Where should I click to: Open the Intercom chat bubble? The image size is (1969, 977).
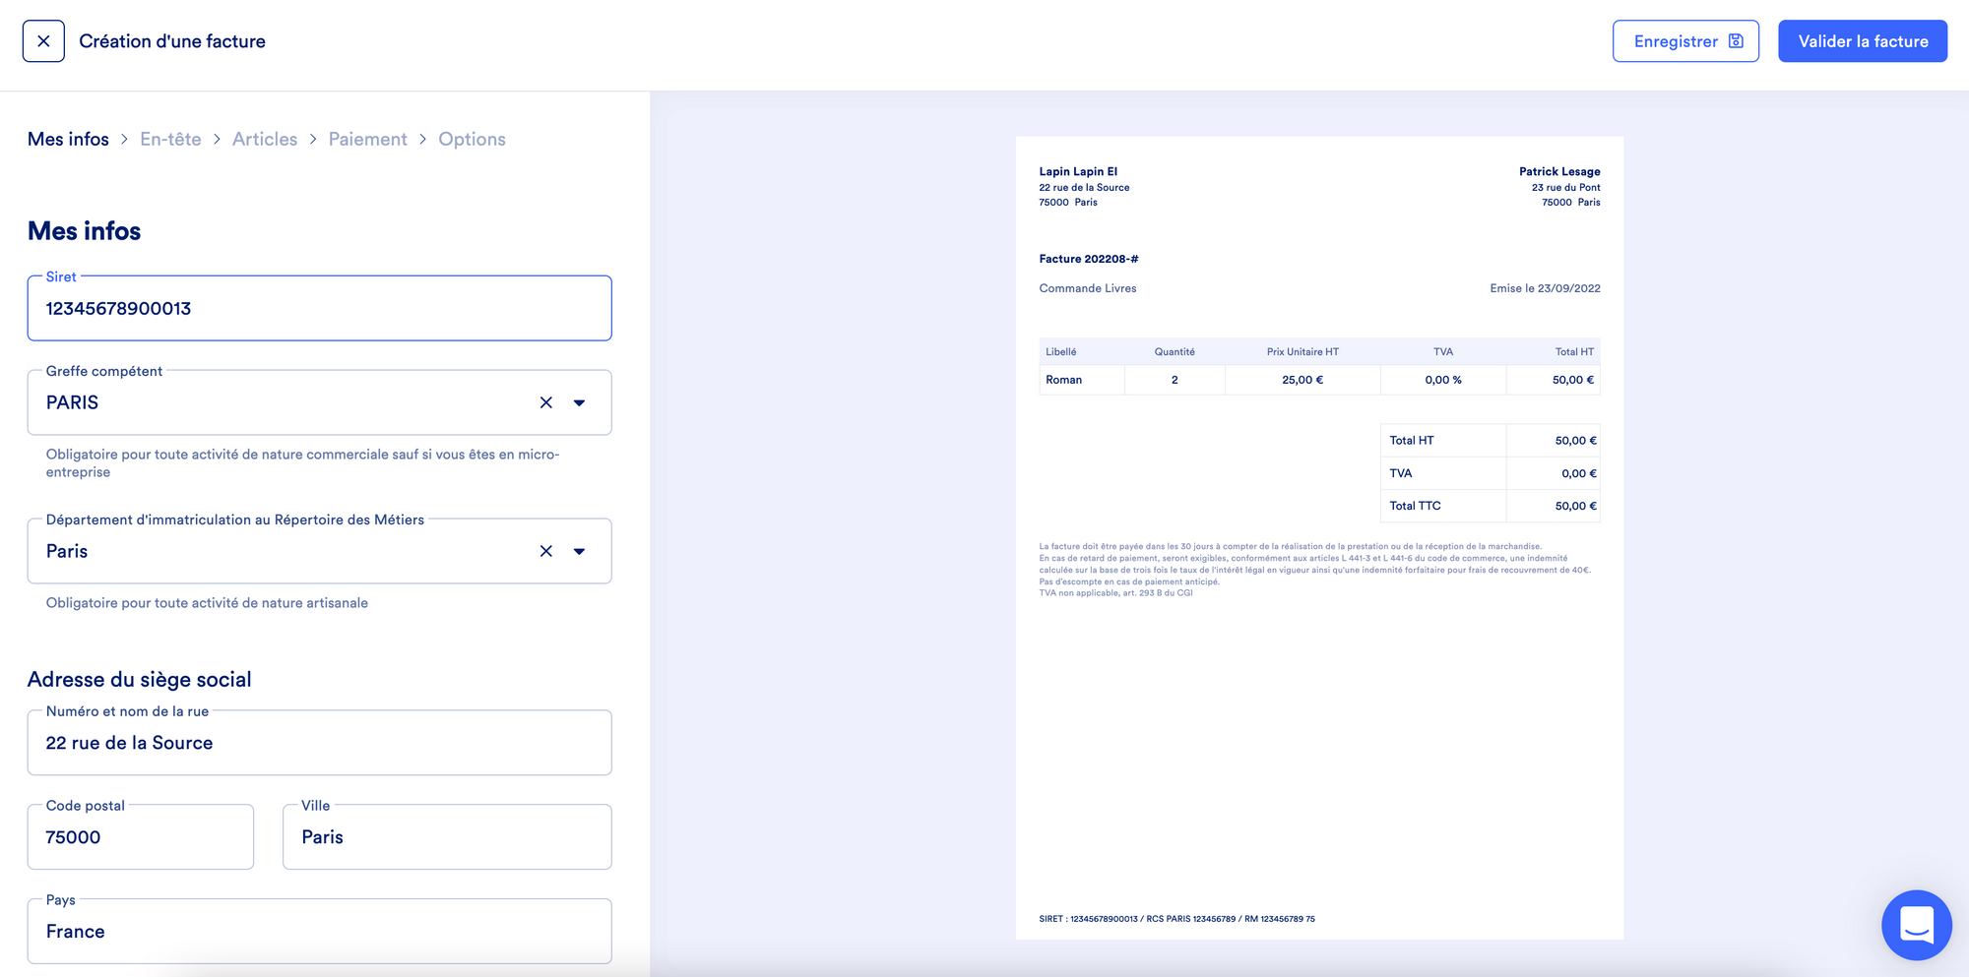pos(1917,925)
